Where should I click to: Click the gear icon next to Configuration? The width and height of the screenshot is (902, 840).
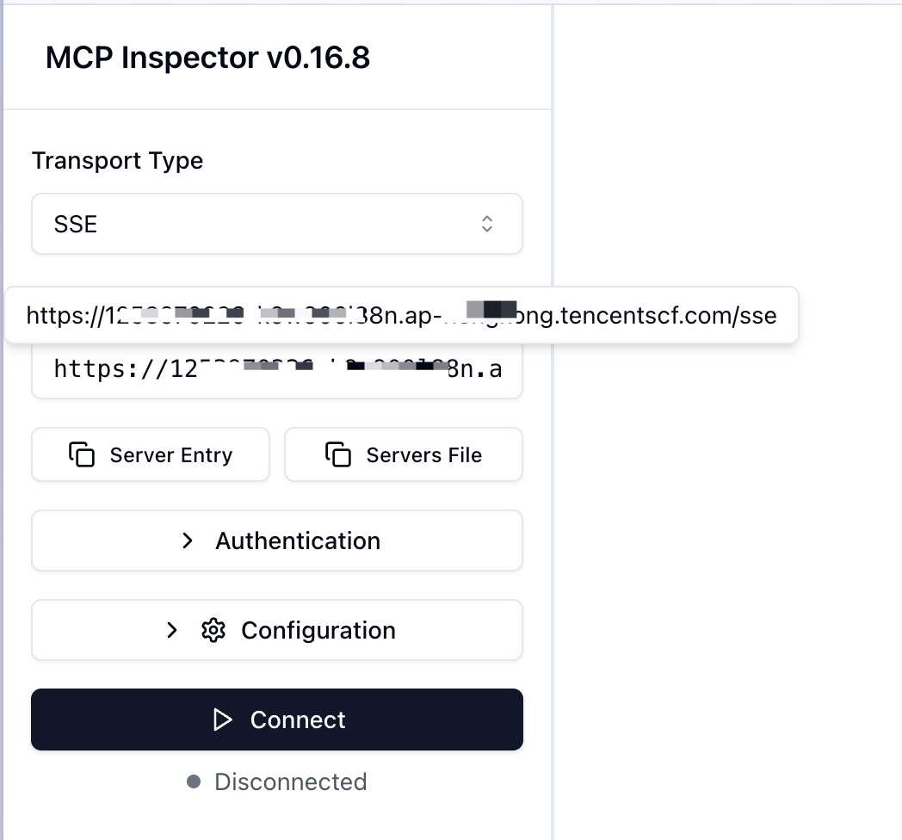click(213, 630)
